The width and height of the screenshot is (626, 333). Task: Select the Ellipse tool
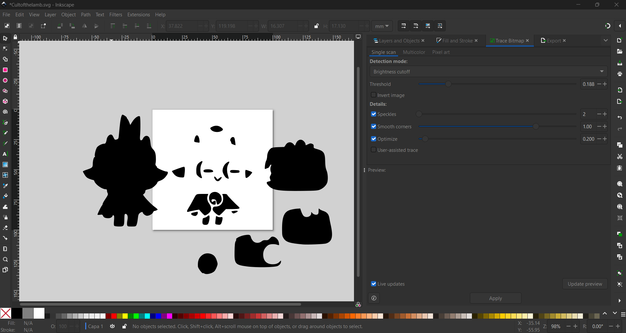point(5,80)
